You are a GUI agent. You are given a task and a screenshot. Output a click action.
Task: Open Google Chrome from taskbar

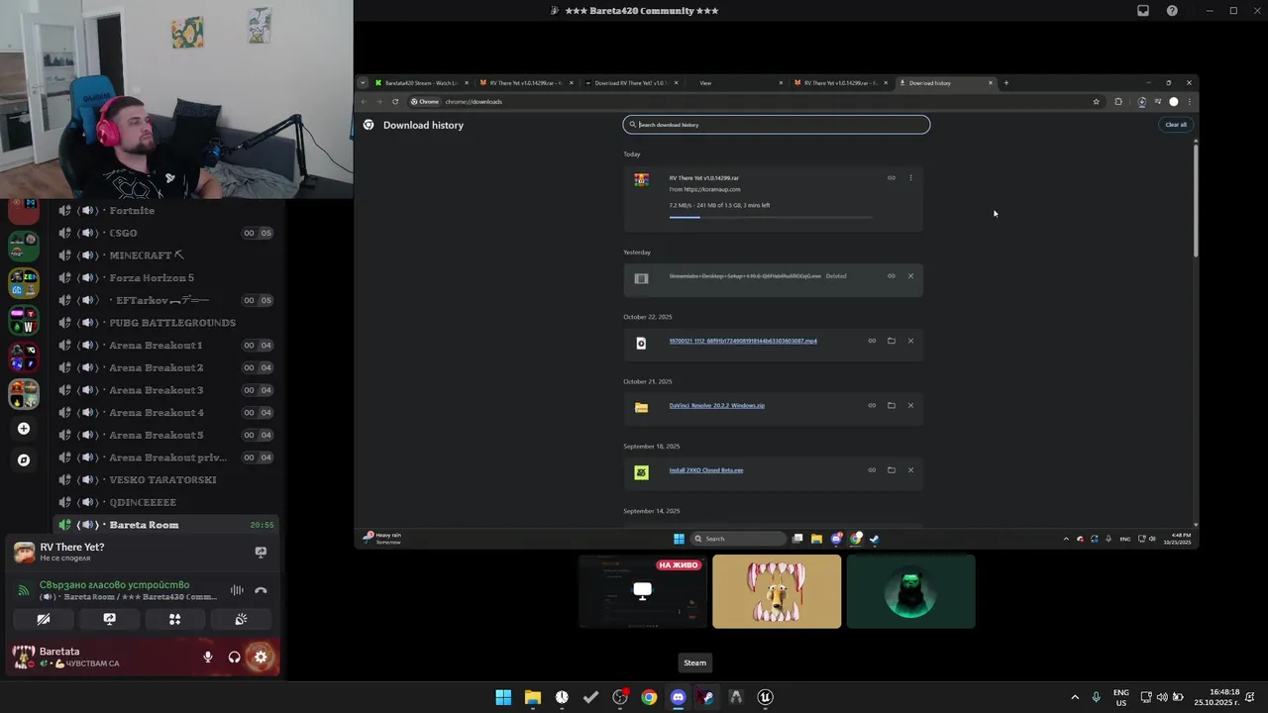(649, 697)
